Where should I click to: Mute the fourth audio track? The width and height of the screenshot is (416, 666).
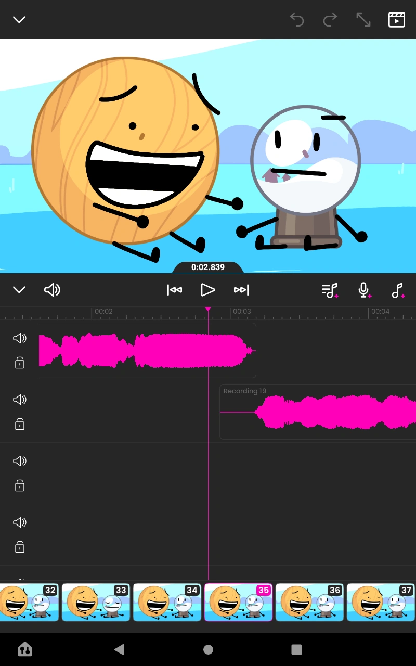pos(20,522)
